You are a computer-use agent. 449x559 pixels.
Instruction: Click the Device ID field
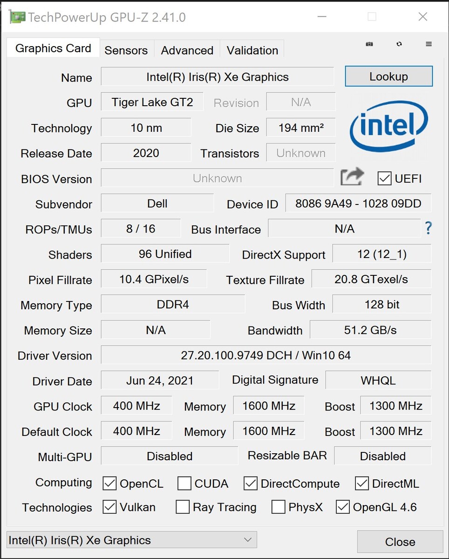358,204
